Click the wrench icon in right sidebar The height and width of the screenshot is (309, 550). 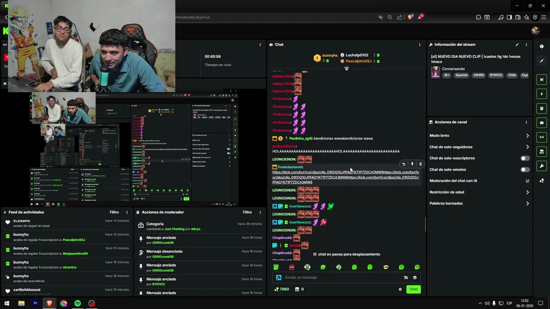coord(541,166)
